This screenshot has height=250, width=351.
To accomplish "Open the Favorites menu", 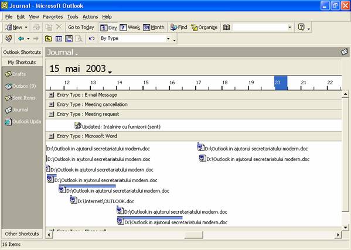I will [53, 17].
